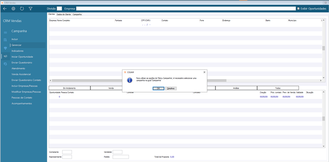Close the CIGAM dialog with X
This screenshot has height=162, width=329.
tap(204, 72)
